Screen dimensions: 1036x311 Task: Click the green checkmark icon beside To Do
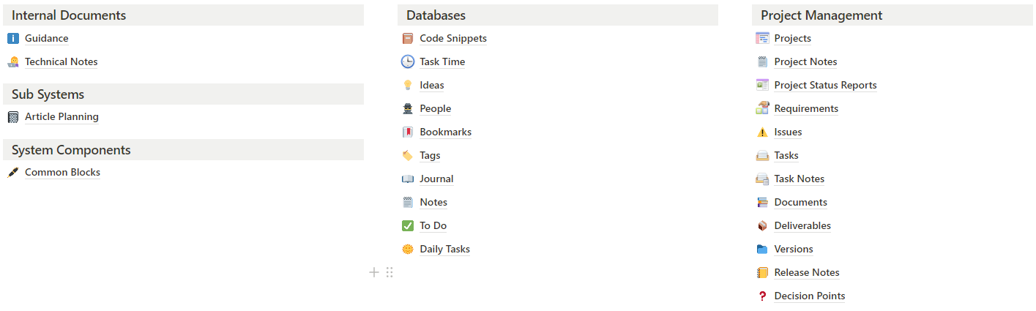408,225
